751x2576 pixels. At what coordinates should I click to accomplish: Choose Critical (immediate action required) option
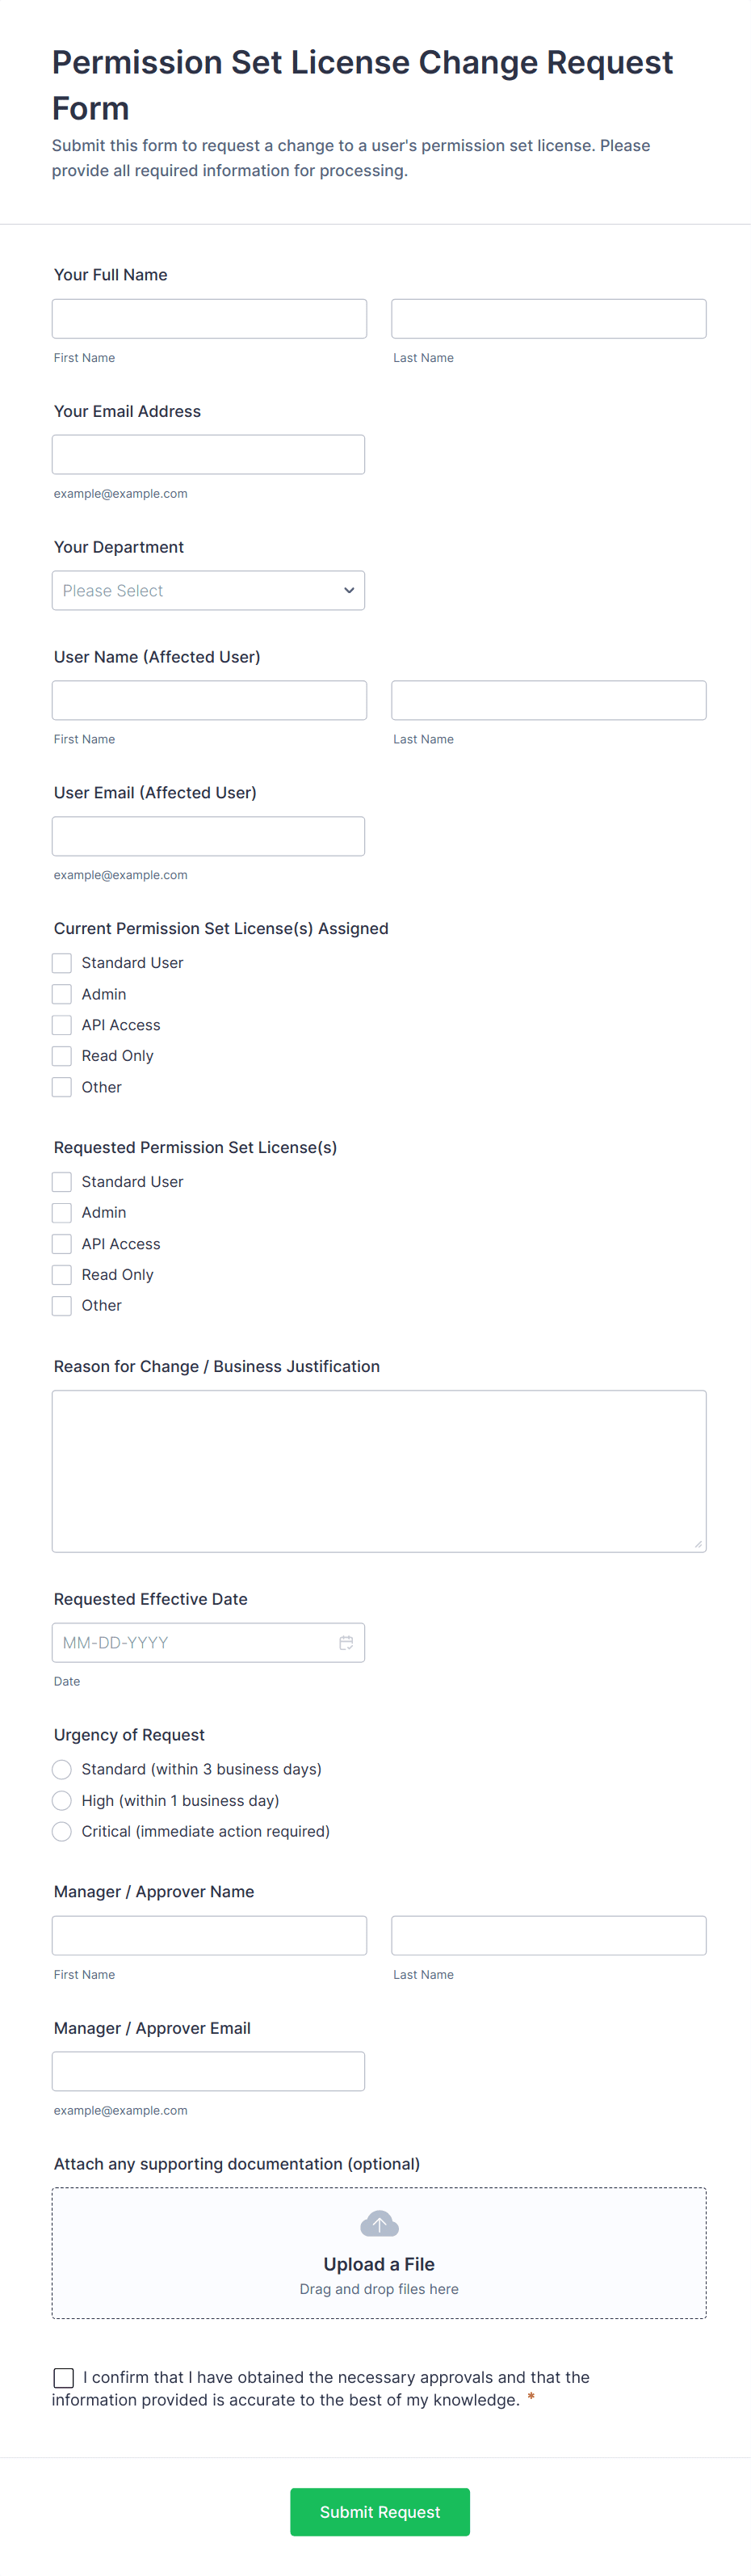point(62,1831)
